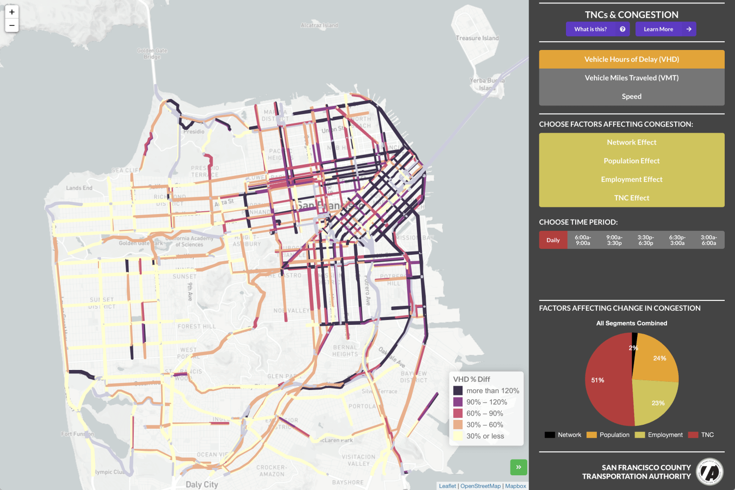
Task: Click the red TNC legend swatch
Action: click(x=692, y=435)
